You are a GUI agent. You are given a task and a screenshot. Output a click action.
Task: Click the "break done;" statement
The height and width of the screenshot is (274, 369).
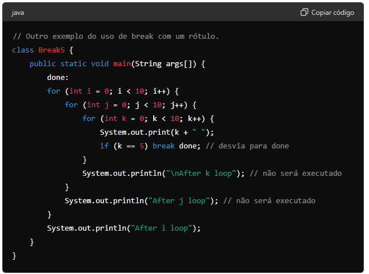tap(177, 146)
